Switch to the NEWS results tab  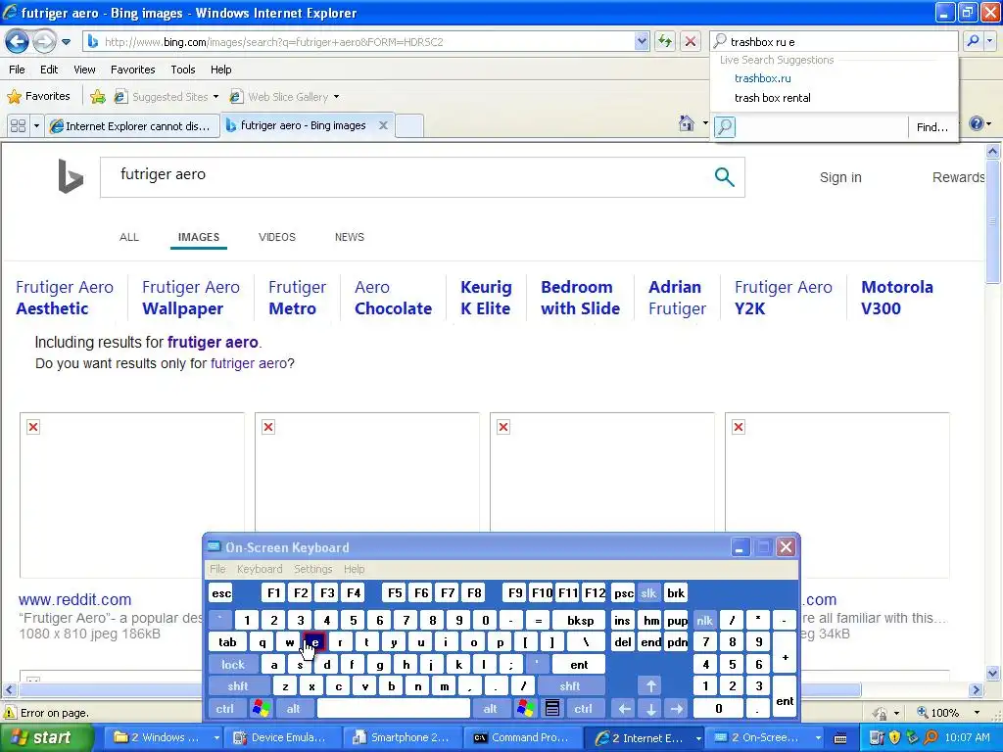coord(350,237)
